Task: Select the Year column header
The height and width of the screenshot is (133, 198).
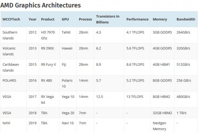Action: click(32, 19)
